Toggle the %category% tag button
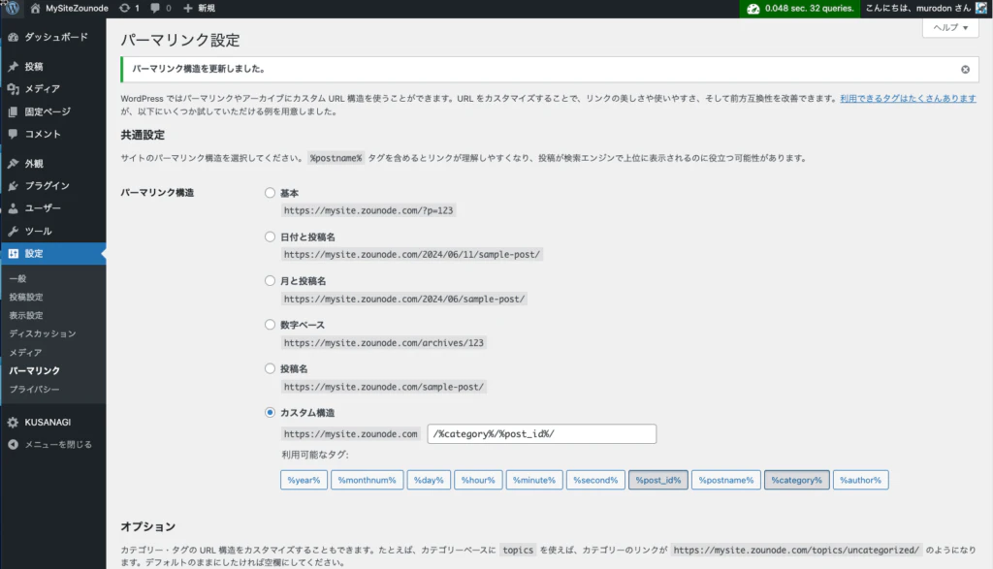This screenshot has width=993, height=569. pos(797,480)
